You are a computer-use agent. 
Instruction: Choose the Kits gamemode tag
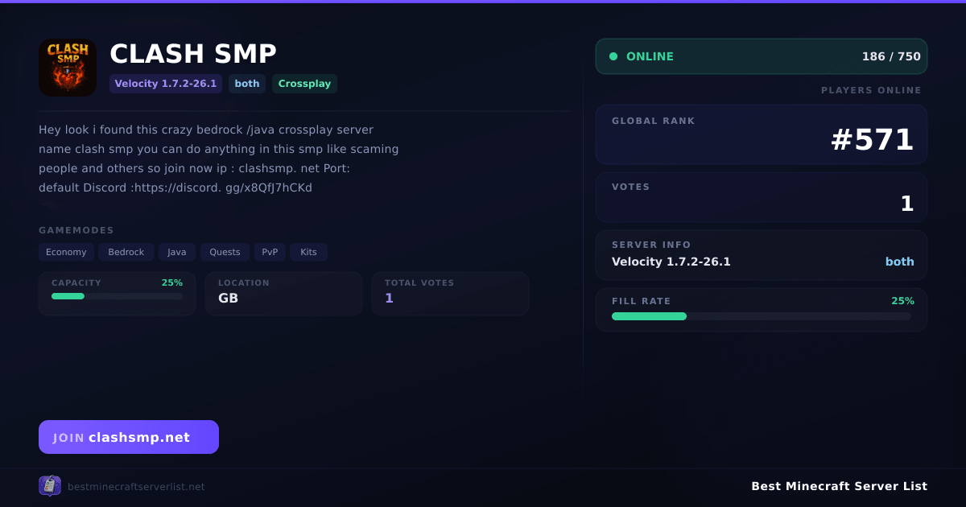pos(308,252)
